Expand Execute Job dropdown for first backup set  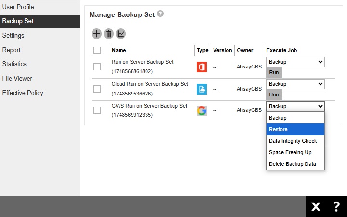[295, 62]
